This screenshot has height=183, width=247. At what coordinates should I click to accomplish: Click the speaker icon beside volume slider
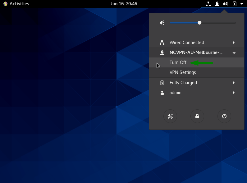pos(162,23)
